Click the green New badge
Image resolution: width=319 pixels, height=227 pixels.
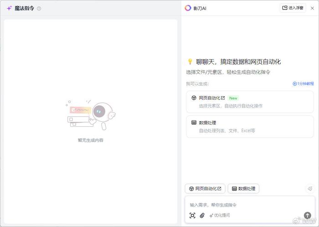click(x=233, y=98)
